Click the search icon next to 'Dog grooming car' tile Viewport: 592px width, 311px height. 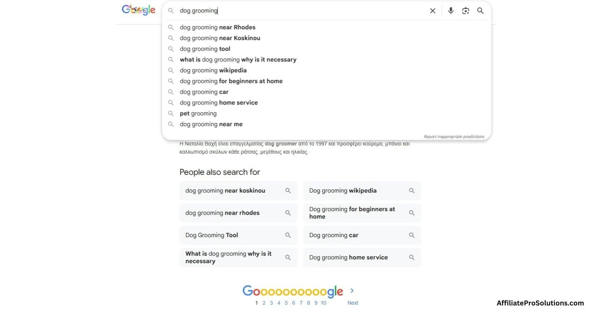(x=412, y=235)
